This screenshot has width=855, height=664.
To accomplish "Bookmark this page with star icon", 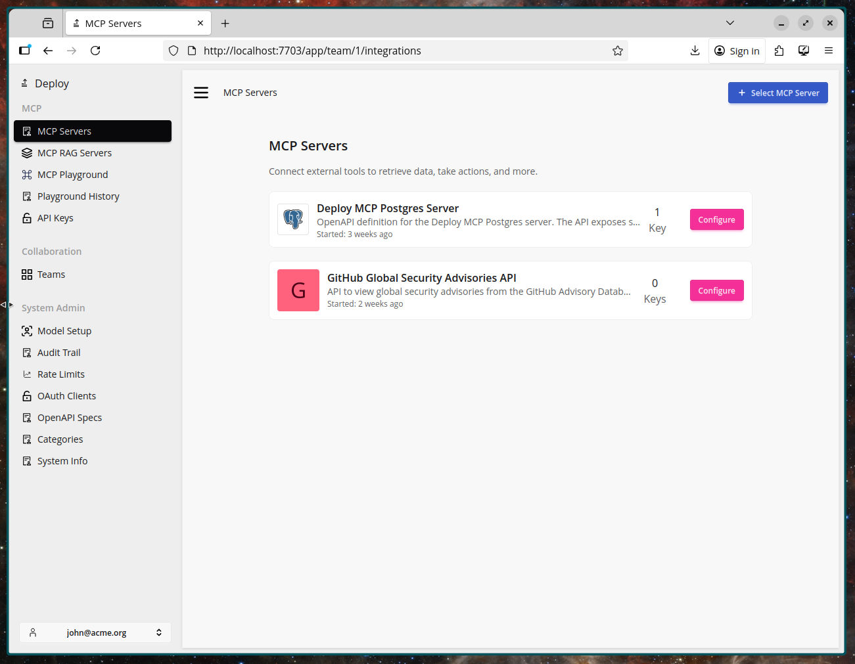I will (x=618, y=51).
